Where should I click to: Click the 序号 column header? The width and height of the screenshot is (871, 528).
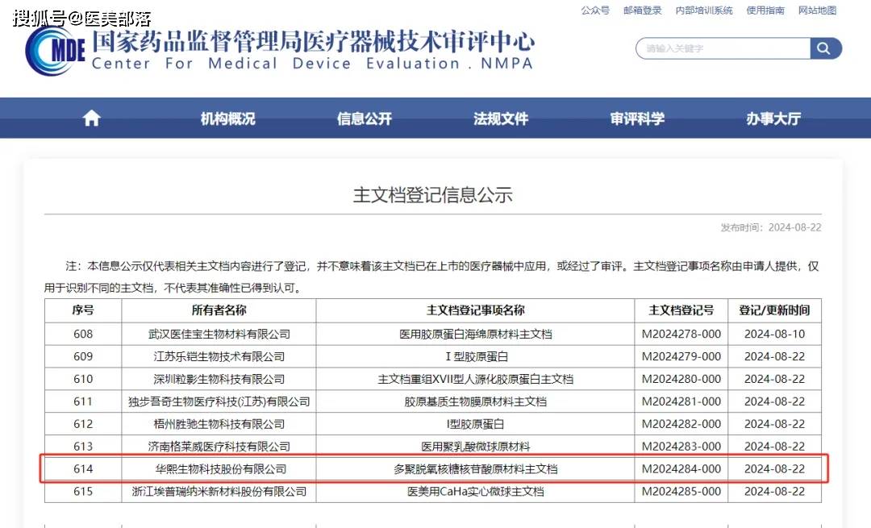pos(83,310)
